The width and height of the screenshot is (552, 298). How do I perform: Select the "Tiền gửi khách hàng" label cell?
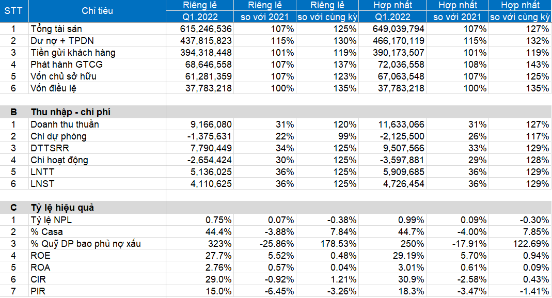[73, 52]
